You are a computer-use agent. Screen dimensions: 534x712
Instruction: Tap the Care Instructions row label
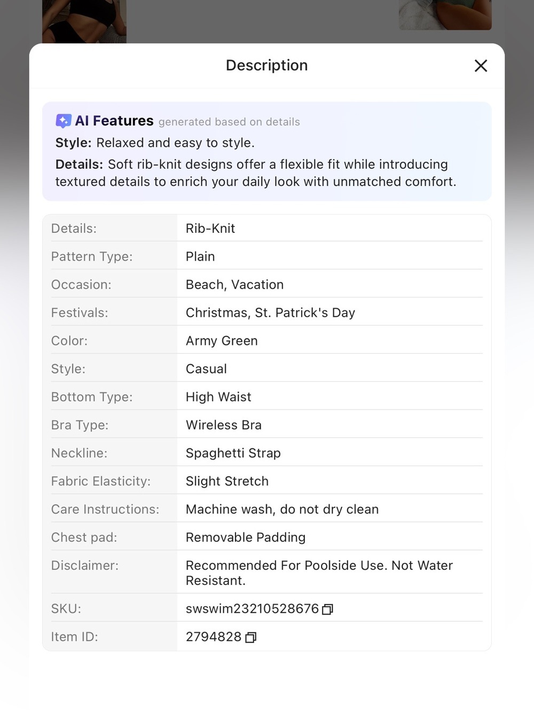(x=105, y=509)
